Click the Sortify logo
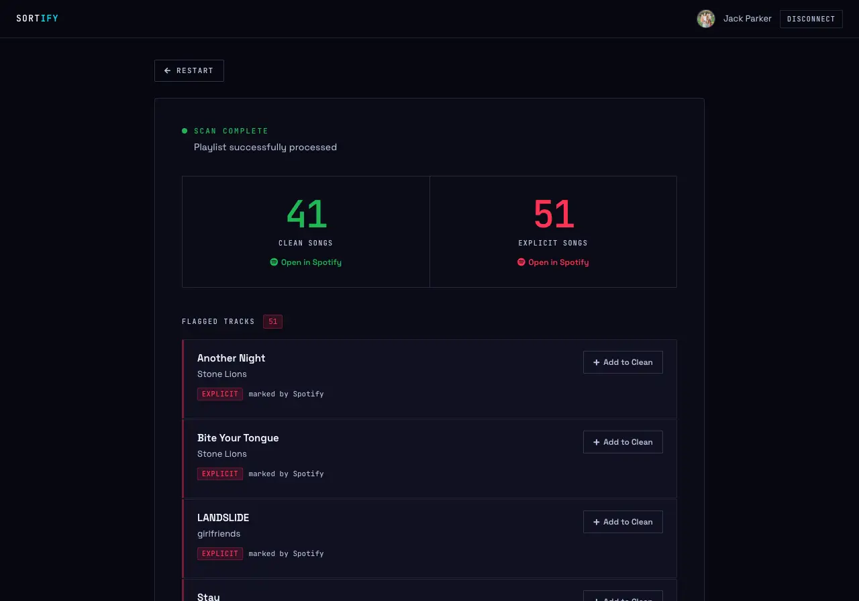 tap(38, 19)
